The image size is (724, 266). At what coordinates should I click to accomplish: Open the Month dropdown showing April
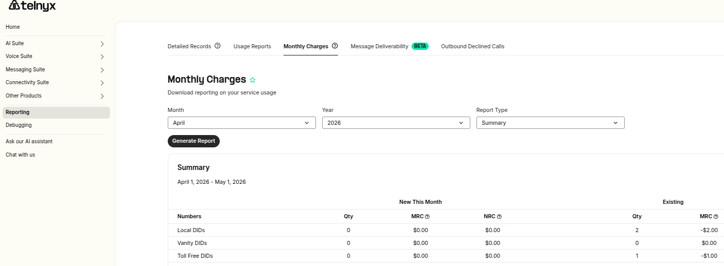[242, 123]
